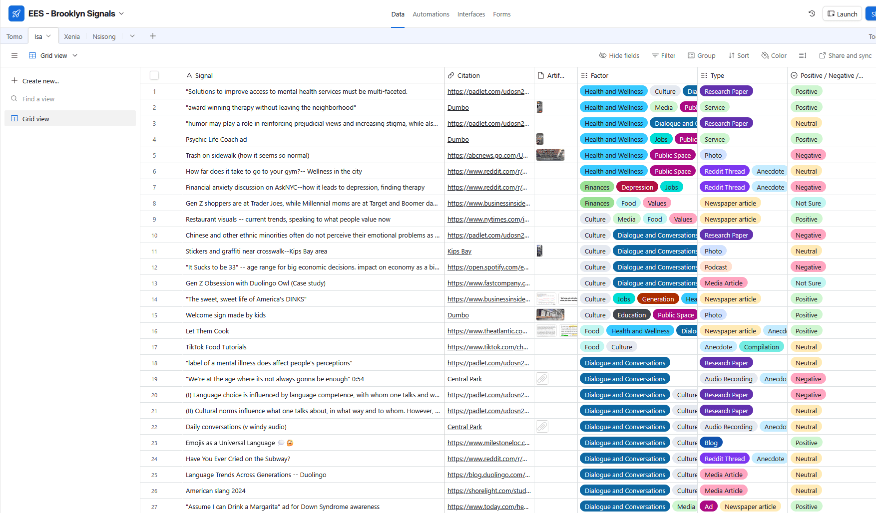Select "American slang 2024" signal cell

314,491
